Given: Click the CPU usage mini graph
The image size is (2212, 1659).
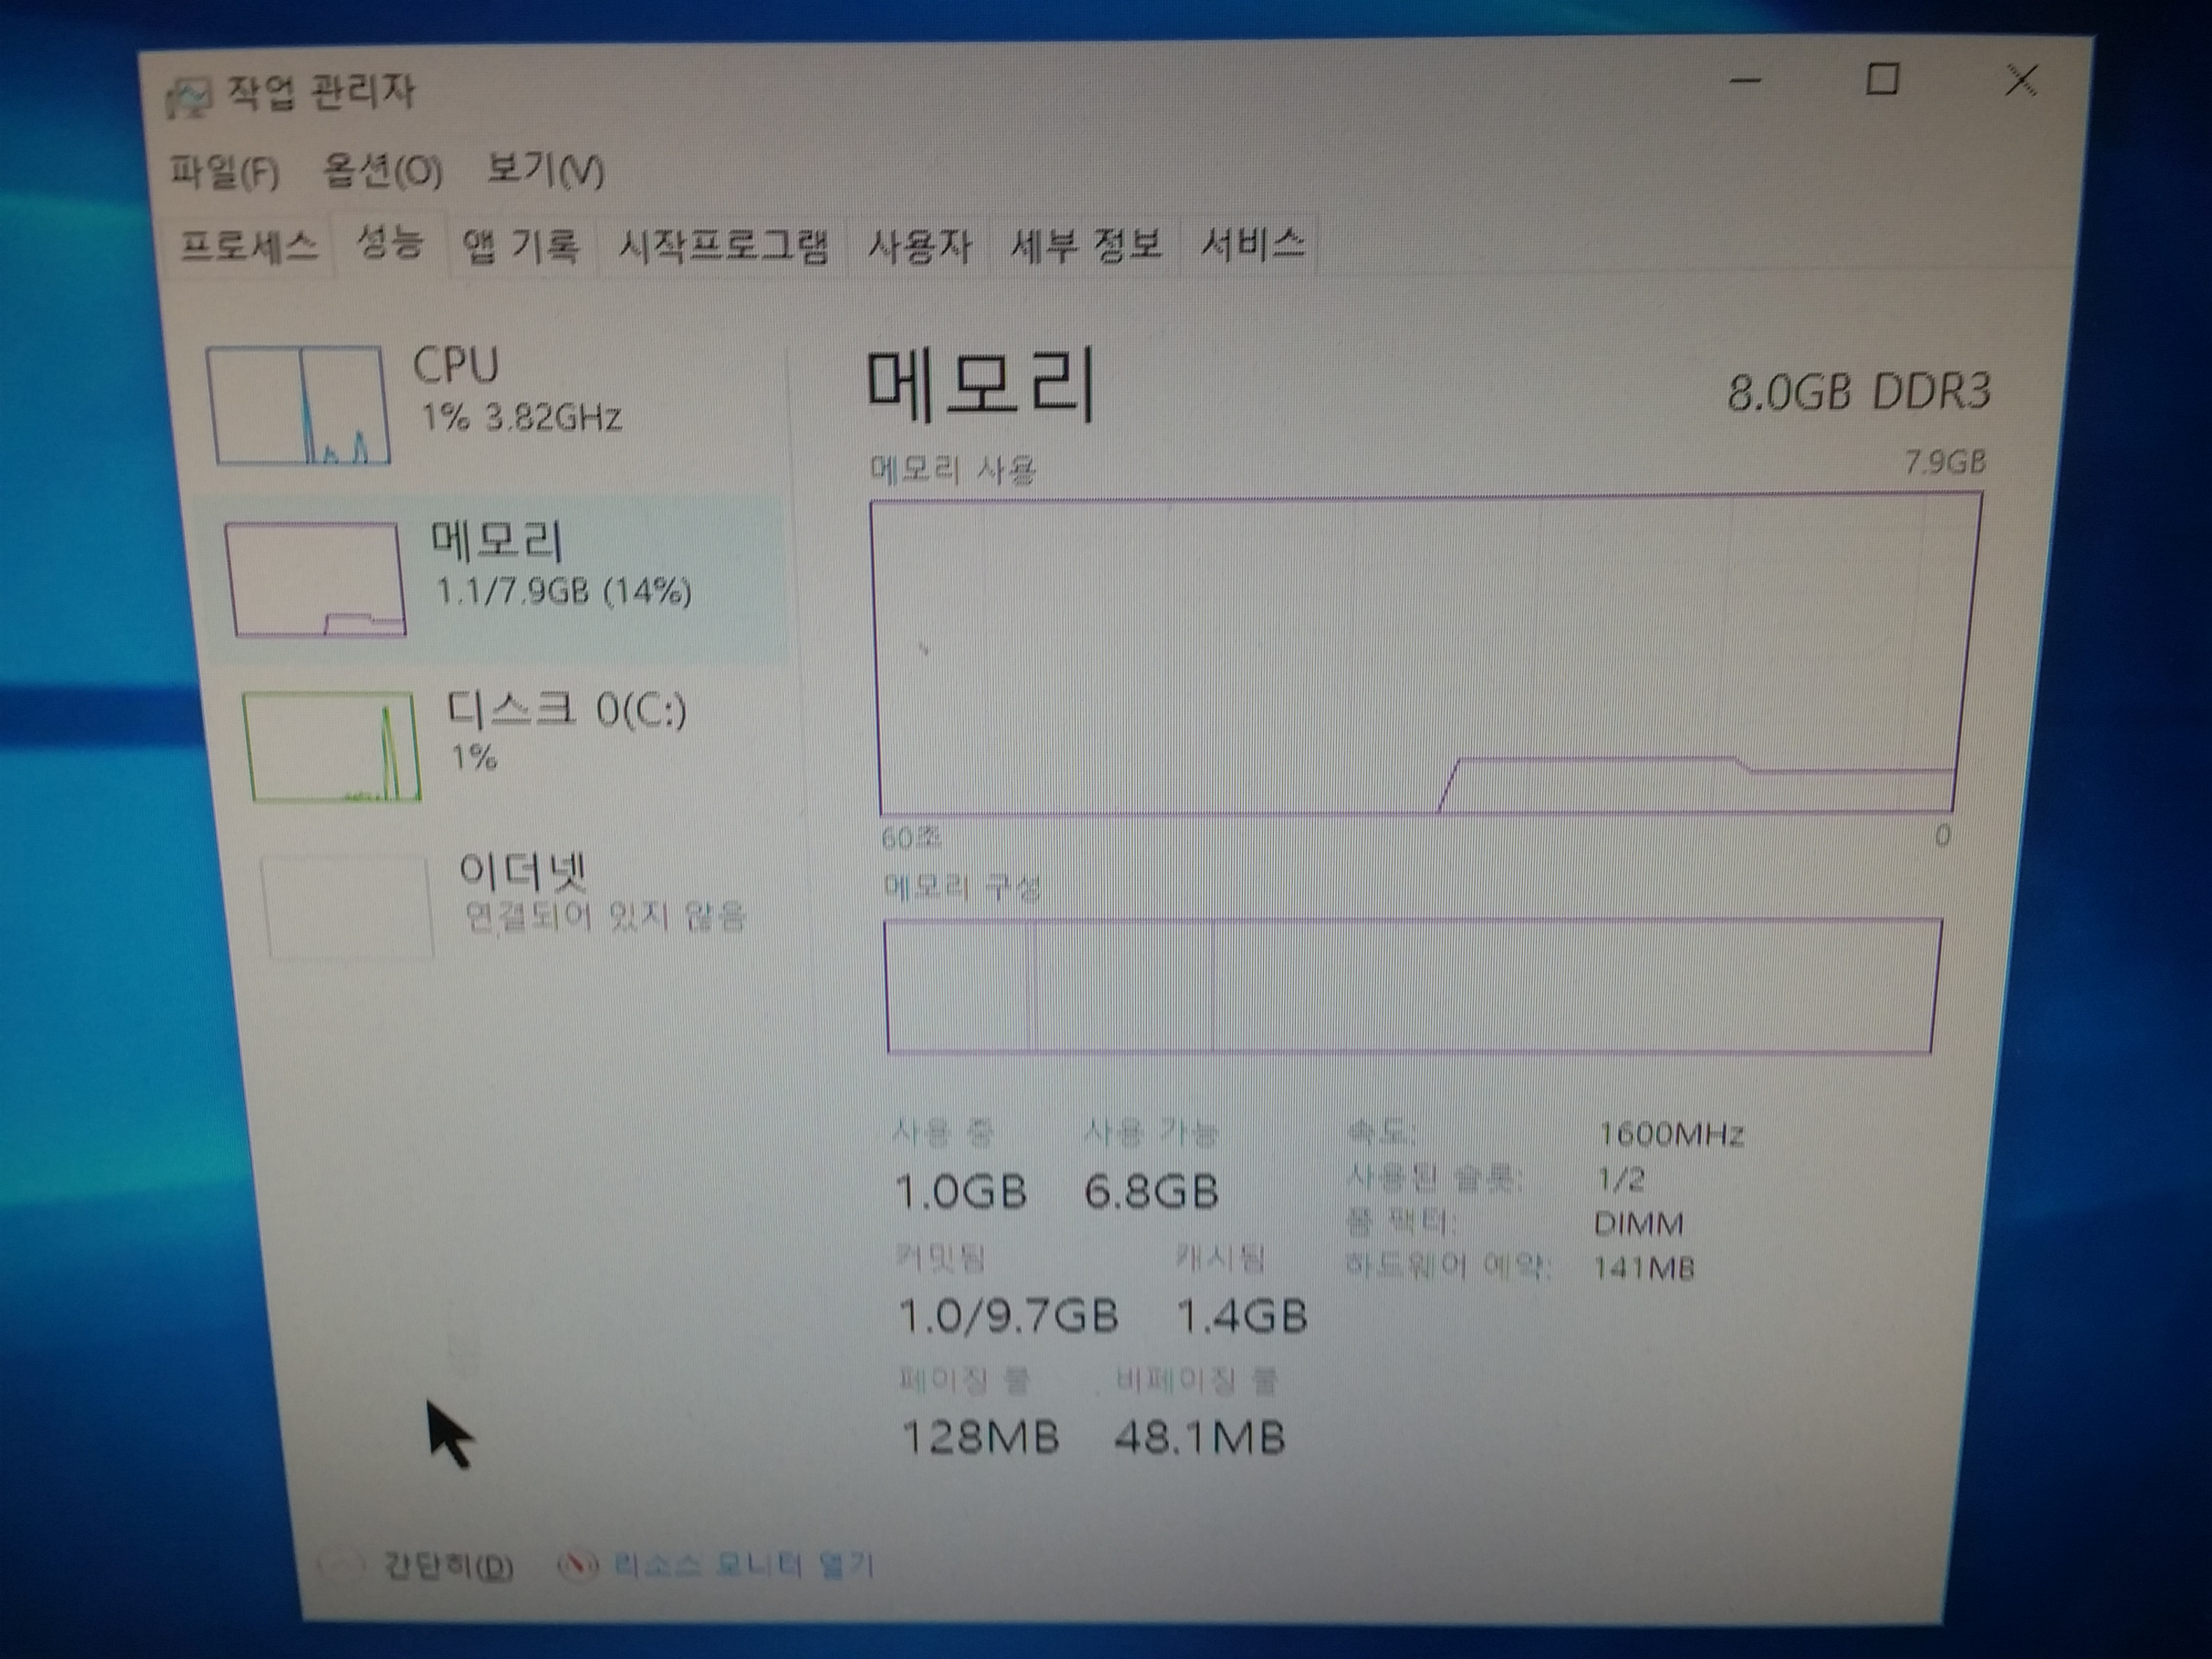Looking at the screenshot, I should [x=298, y=405].
